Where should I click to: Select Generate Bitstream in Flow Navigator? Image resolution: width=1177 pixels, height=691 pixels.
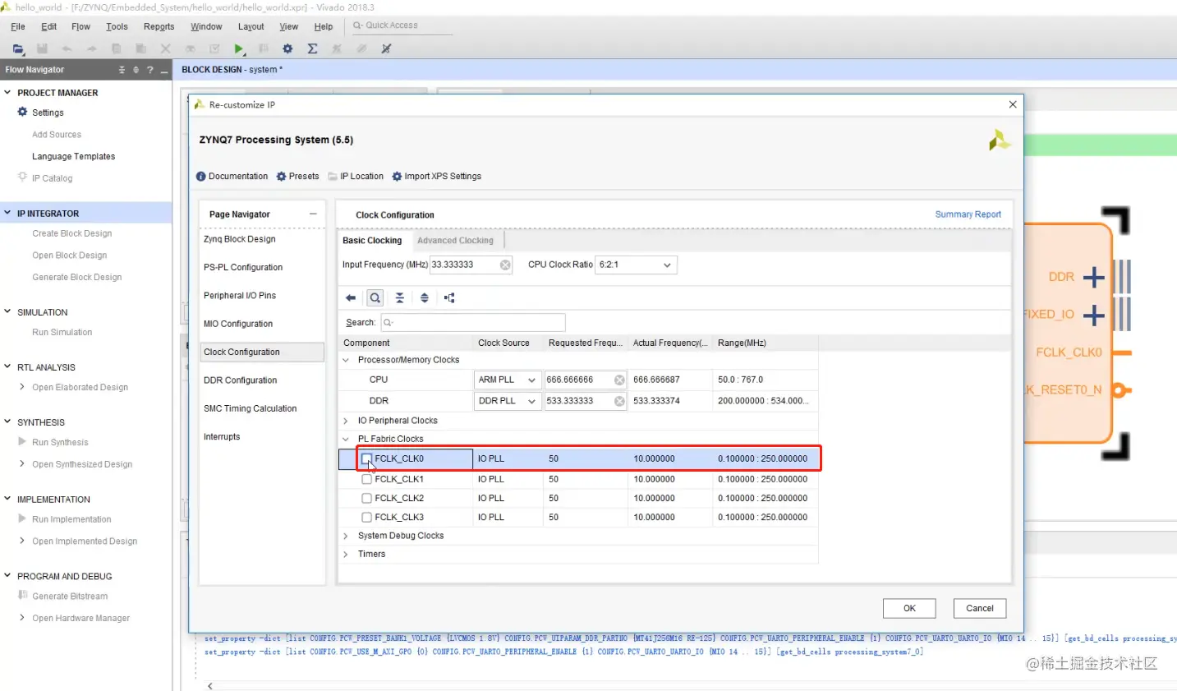pos(70,597)
